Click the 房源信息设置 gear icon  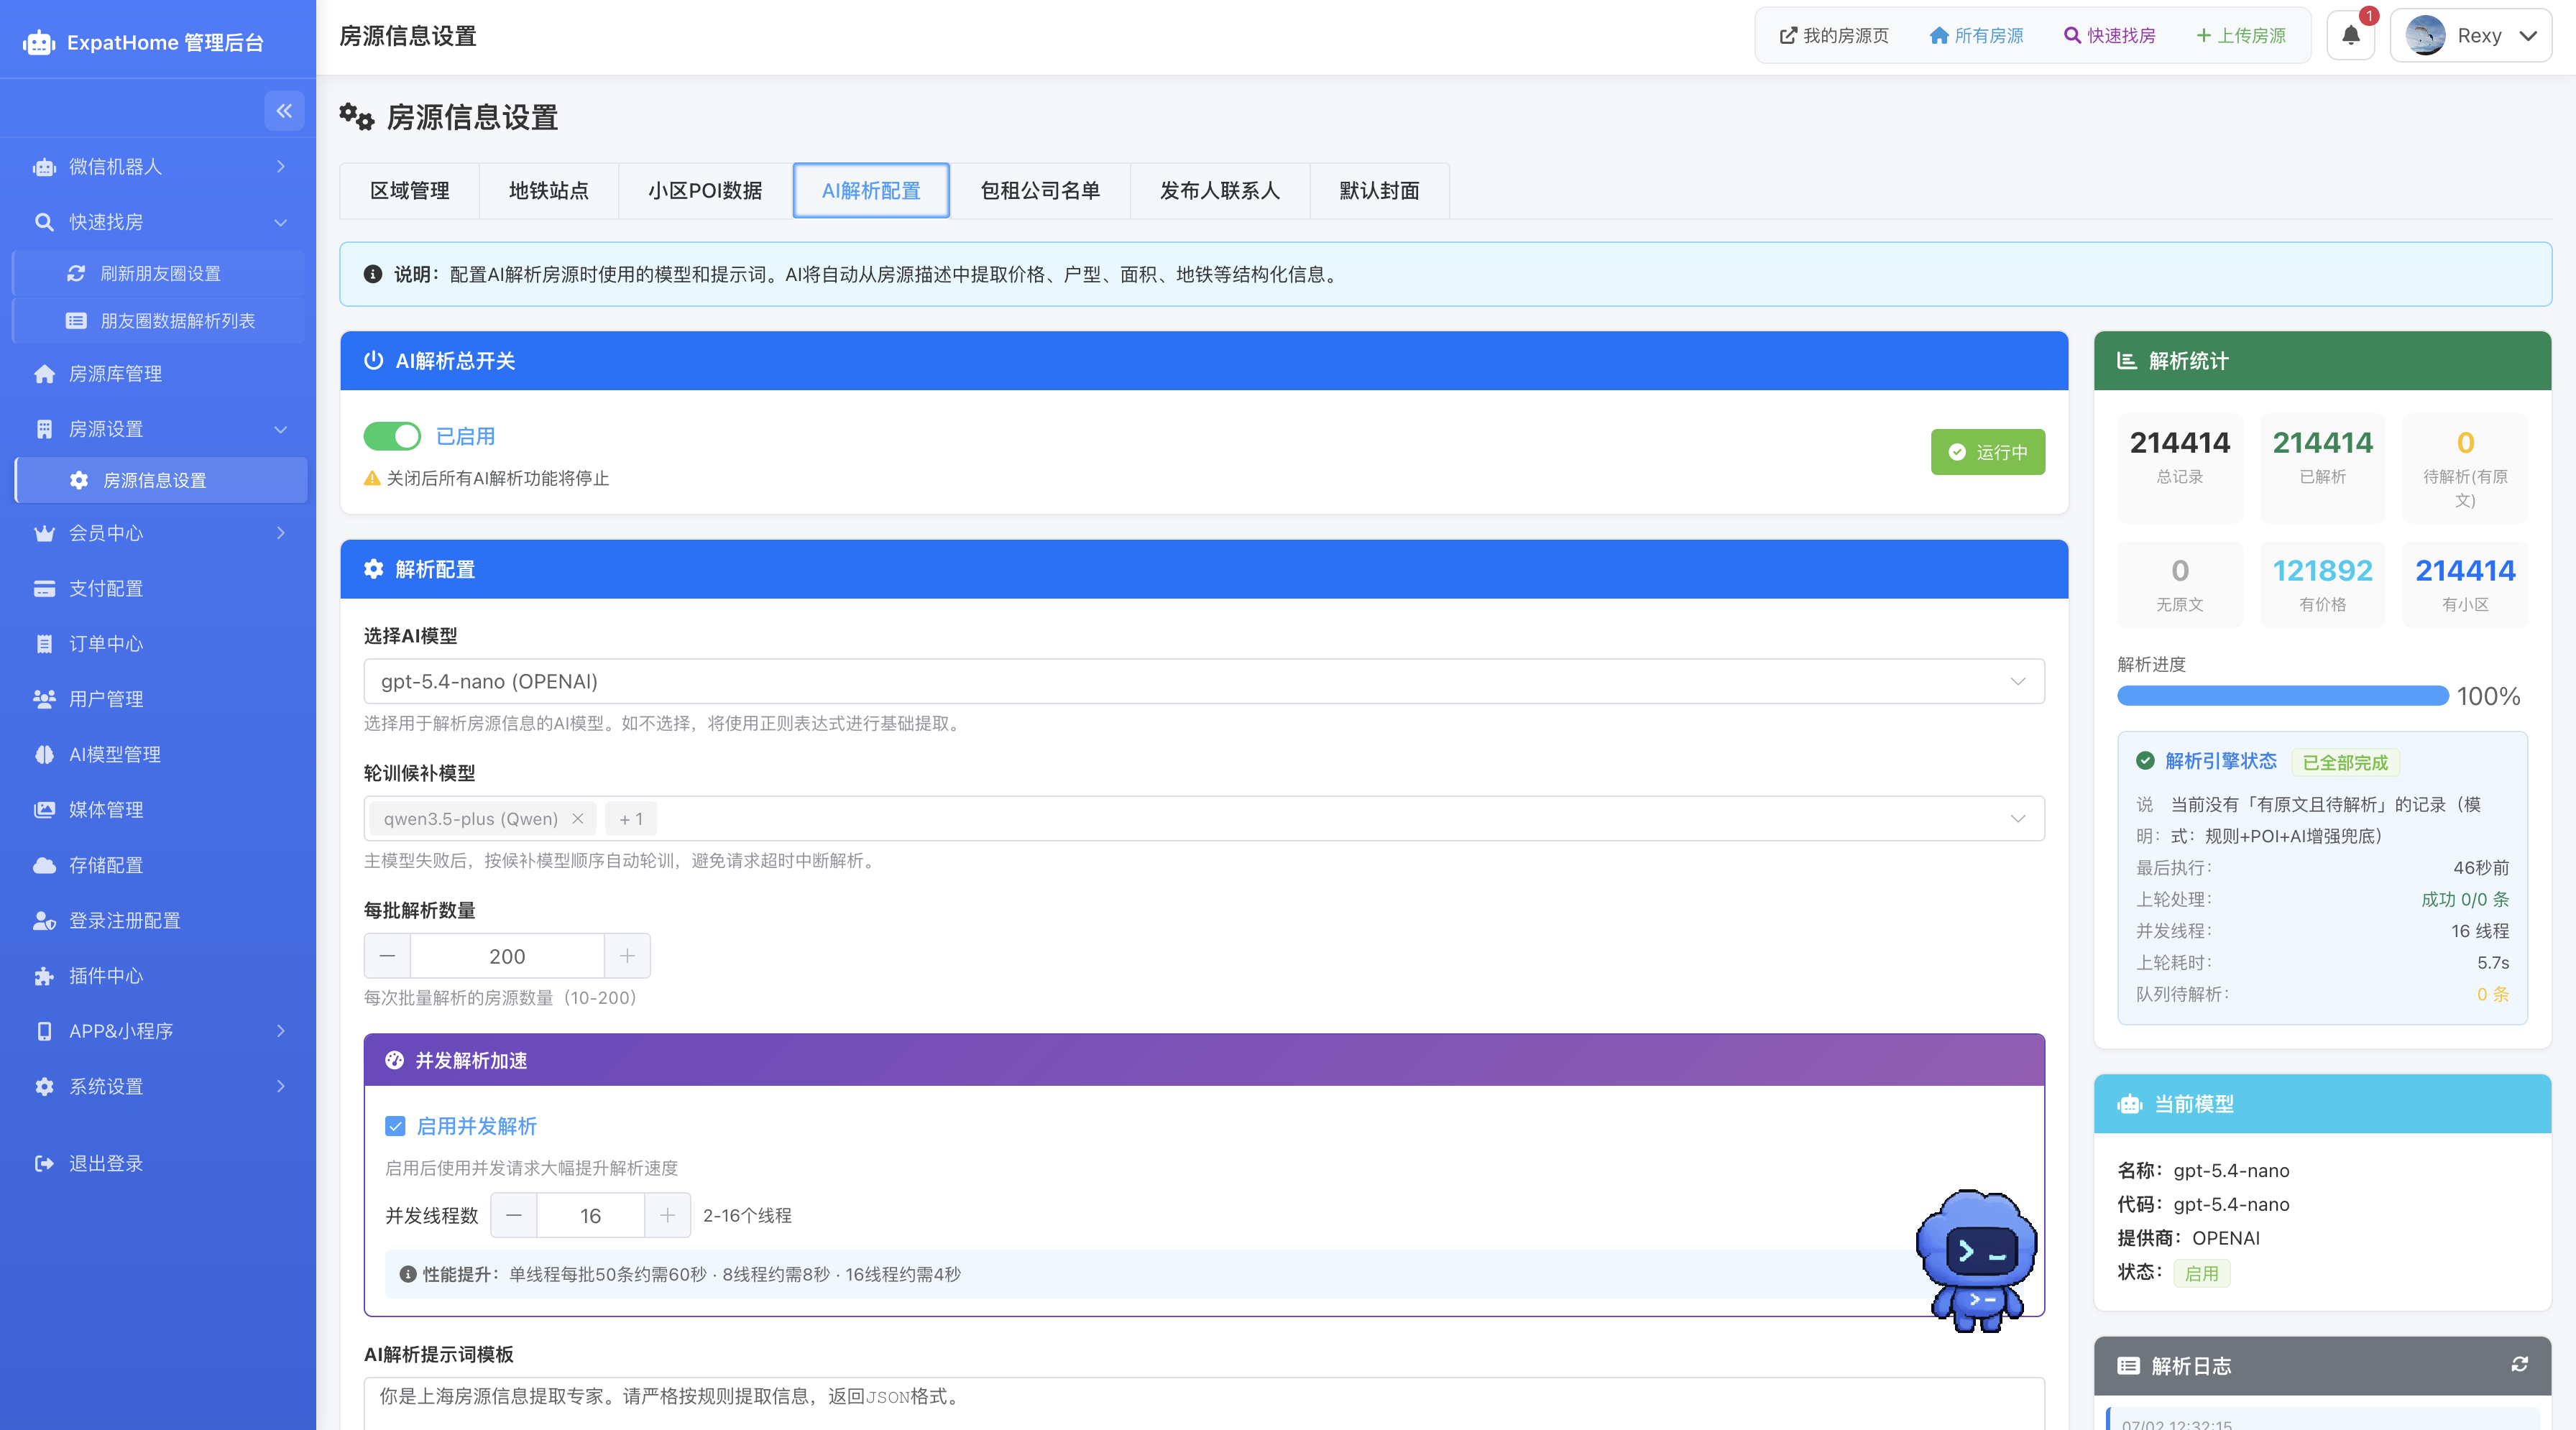[79, 480]
